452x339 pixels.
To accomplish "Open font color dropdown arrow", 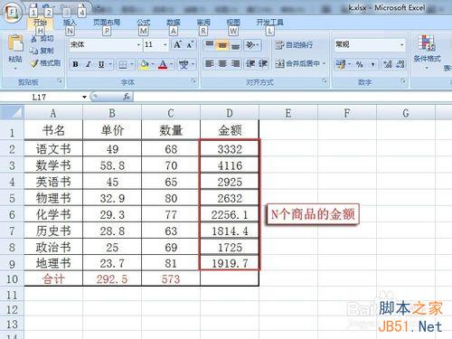I will coord(171,64).
